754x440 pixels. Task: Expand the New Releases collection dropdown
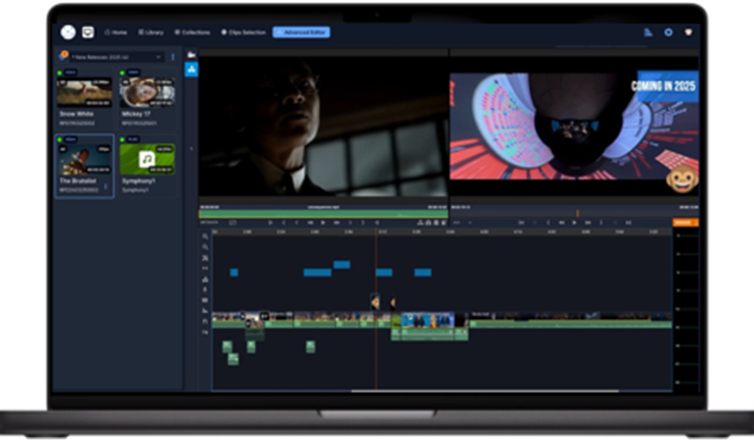point(159,57)
